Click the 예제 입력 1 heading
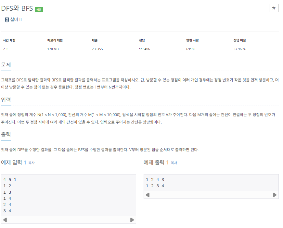This screenshot has width=283, height=228. click(14, 162)
